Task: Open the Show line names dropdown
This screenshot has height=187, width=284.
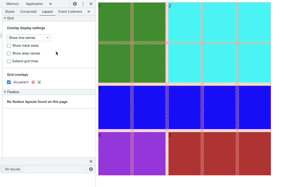Action: point(29,38)
